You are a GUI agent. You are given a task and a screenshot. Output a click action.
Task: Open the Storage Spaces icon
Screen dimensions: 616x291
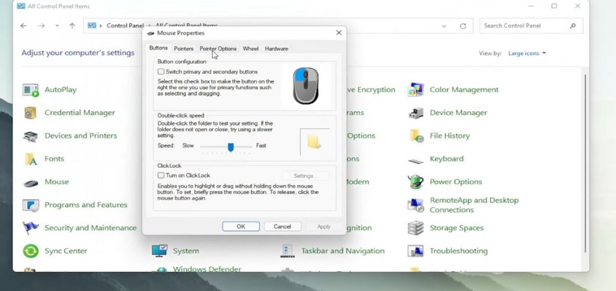tap(416, 228)
